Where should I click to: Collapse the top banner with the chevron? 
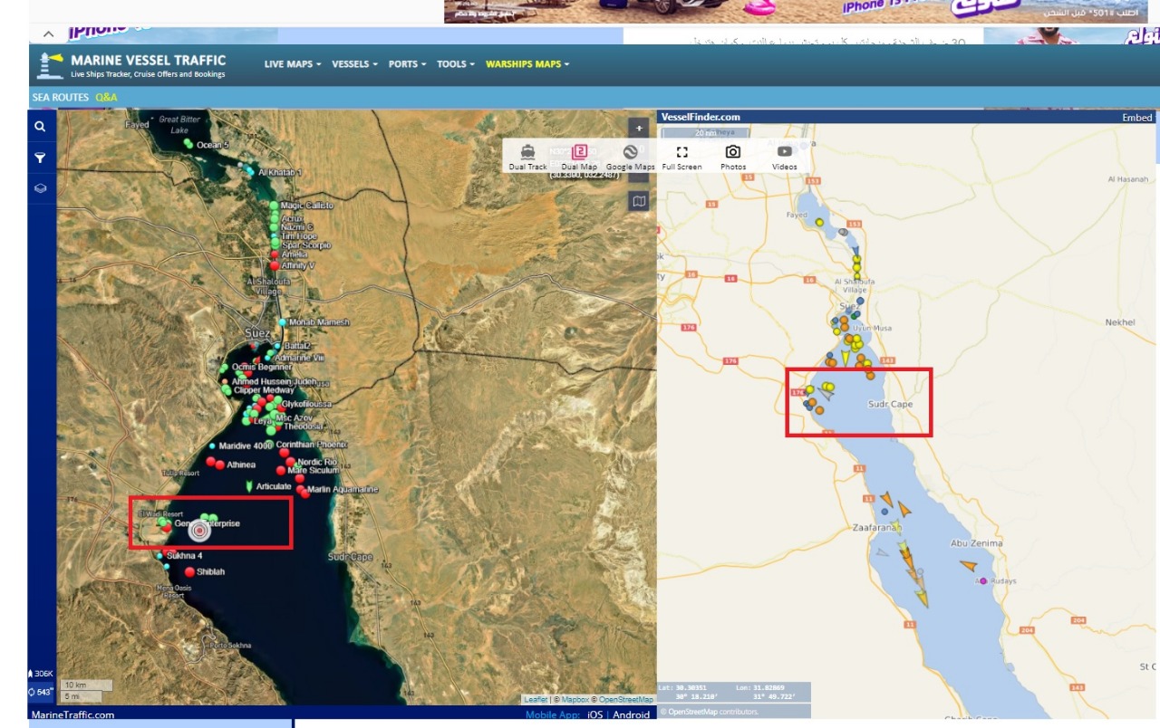click(x=48, y=34)
